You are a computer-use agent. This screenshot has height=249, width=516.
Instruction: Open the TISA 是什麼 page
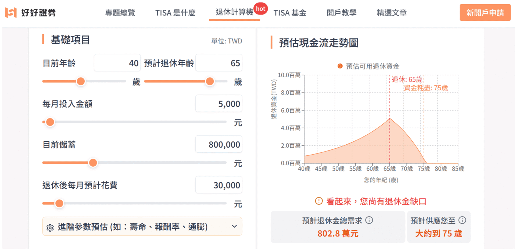(x=175, y=13)
